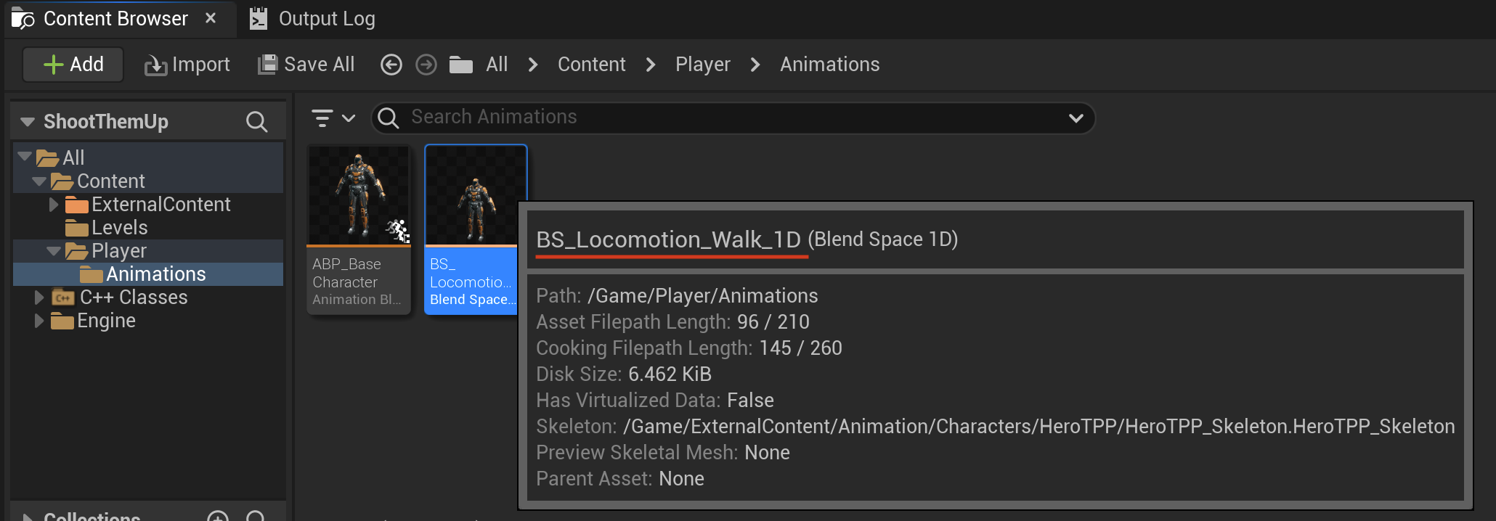
Task: Navigate back with the left arrow icon
Action: tap(391, 65)
